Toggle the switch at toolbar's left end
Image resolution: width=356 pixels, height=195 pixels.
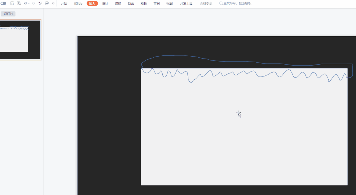(x=3, y=3)
